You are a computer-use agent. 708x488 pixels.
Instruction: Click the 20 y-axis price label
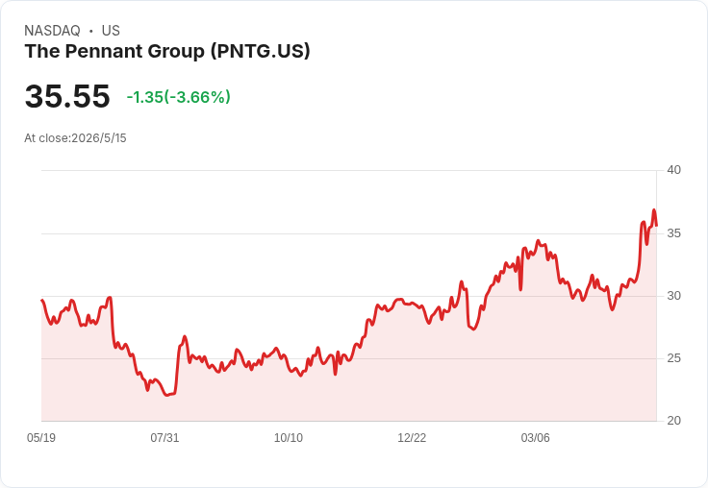pyautogui.click(x=674, y=421)
